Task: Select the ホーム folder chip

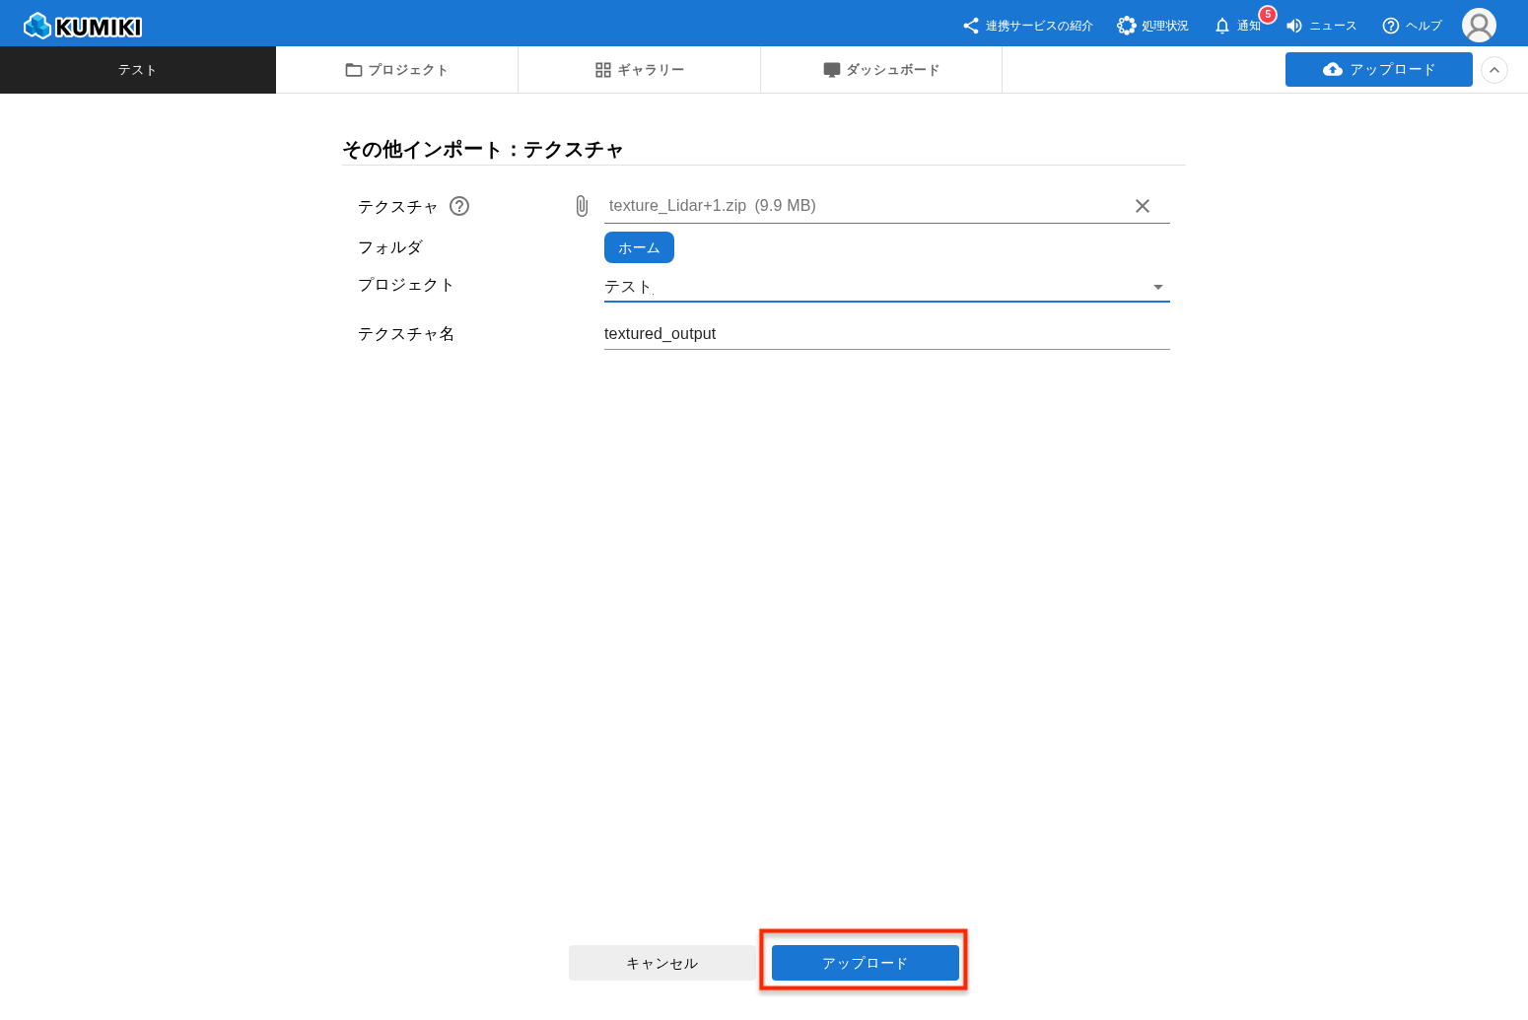Action: click(639, 247)
